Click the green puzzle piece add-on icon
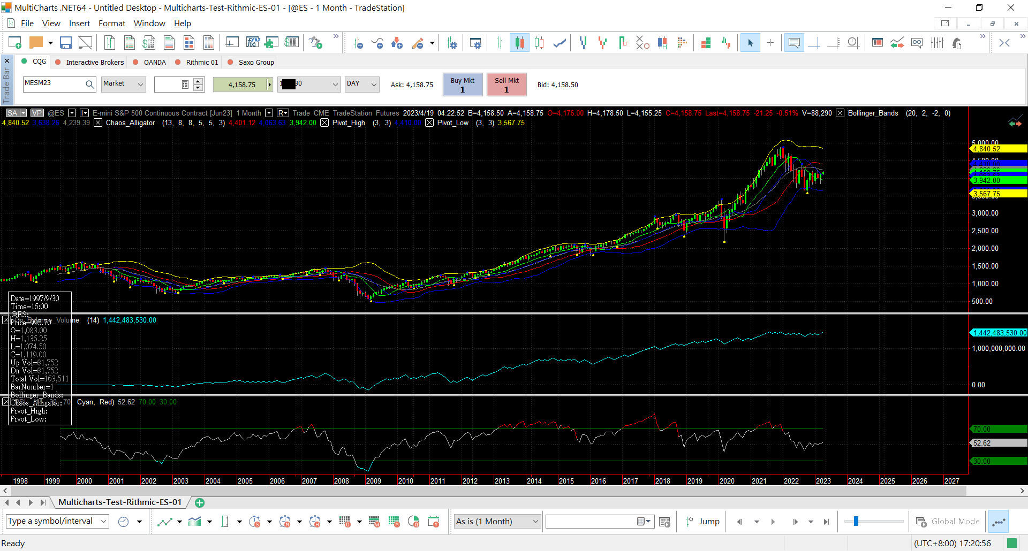 click(x=271, y=43)
